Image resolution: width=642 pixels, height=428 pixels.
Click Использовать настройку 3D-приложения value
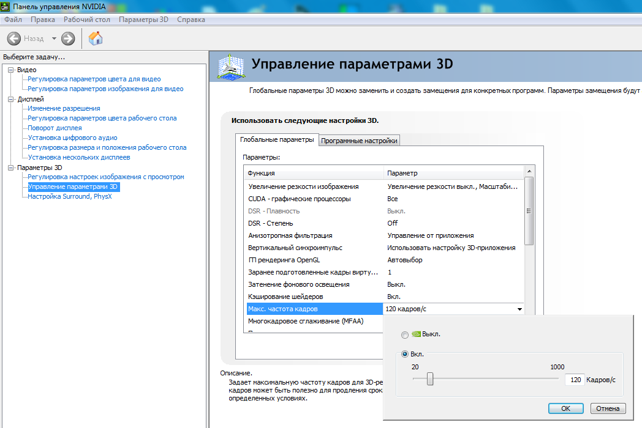[451, 248]
